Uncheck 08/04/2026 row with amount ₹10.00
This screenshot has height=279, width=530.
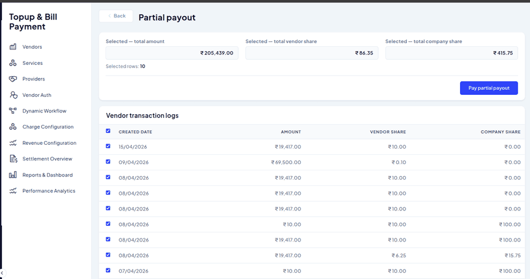tap(108, 223)
